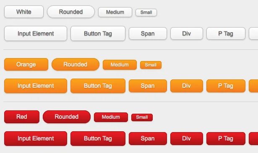This screenshot has width=258, height=153.
Task: Click the white P Tag button
Action: [226, 33]
